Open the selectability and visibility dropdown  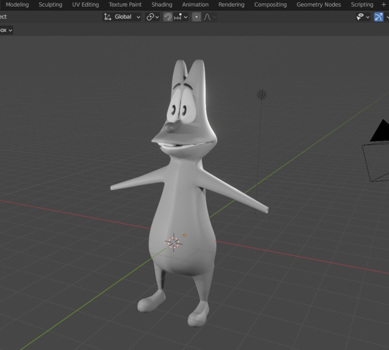(363, 17)
